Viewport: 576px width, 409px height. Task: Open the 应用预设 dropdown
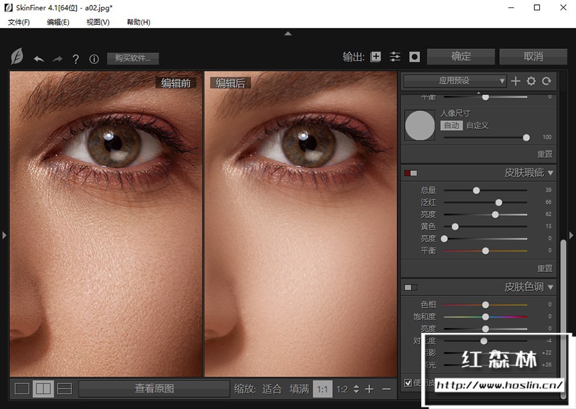click(x=454, y=80)
